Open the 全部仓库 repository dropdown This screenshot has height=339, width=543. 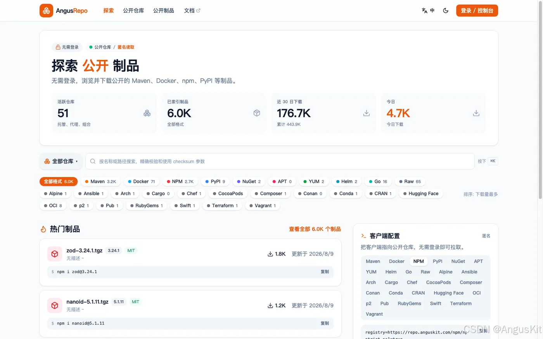(x=61, y=161)
